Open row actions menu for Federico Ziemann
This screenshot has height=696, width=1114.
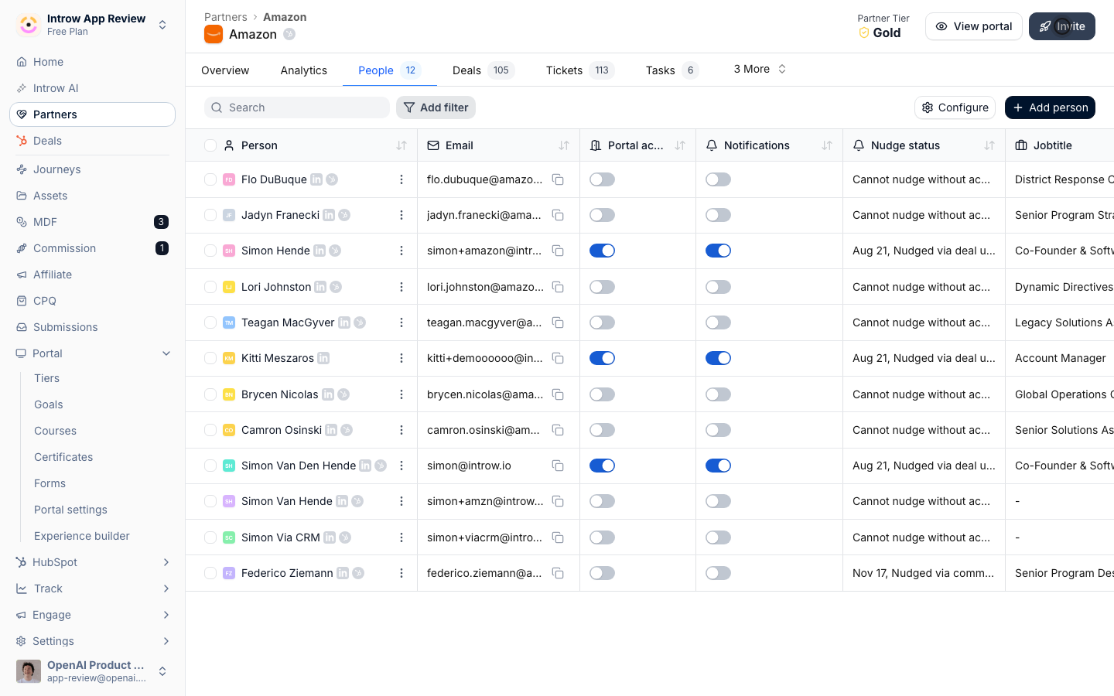pos(402,573)
